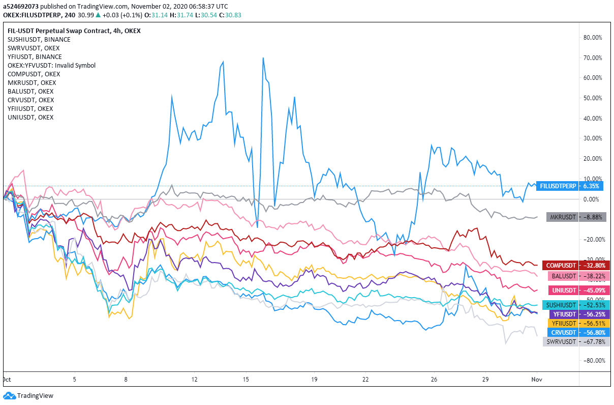Click legend entry 'CRVUSDT, OKEX'
Viewport: 614px width, 405px height.
point(30,100)
